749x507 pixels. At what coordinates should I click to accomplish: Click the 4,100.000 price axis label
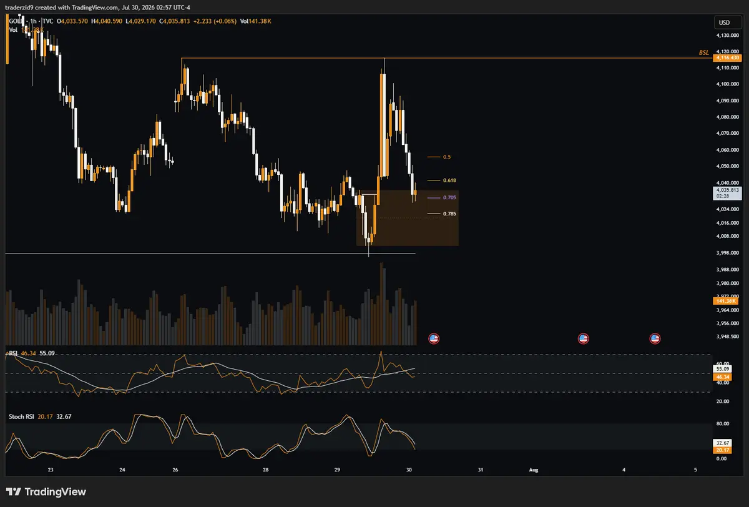pos(728,84)
